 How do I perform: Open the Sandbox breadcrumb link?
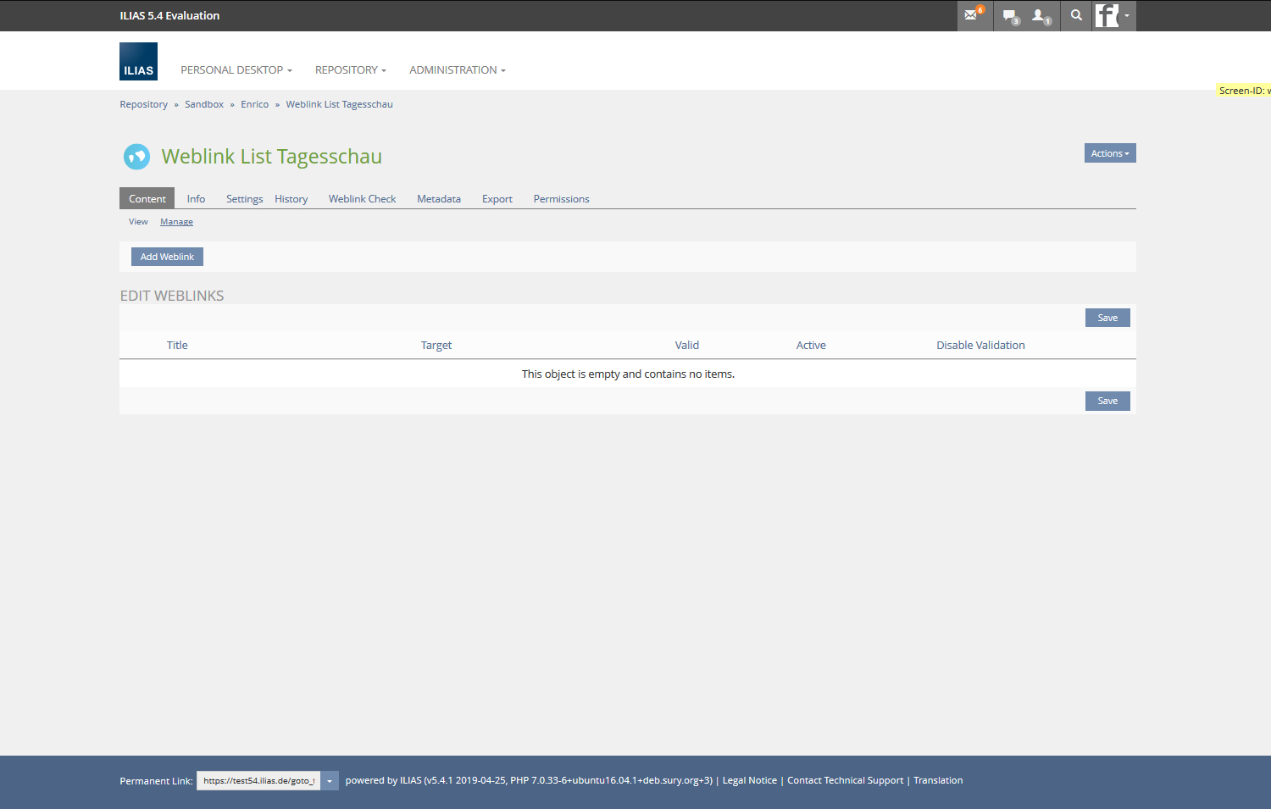click(x=204, y=104)
